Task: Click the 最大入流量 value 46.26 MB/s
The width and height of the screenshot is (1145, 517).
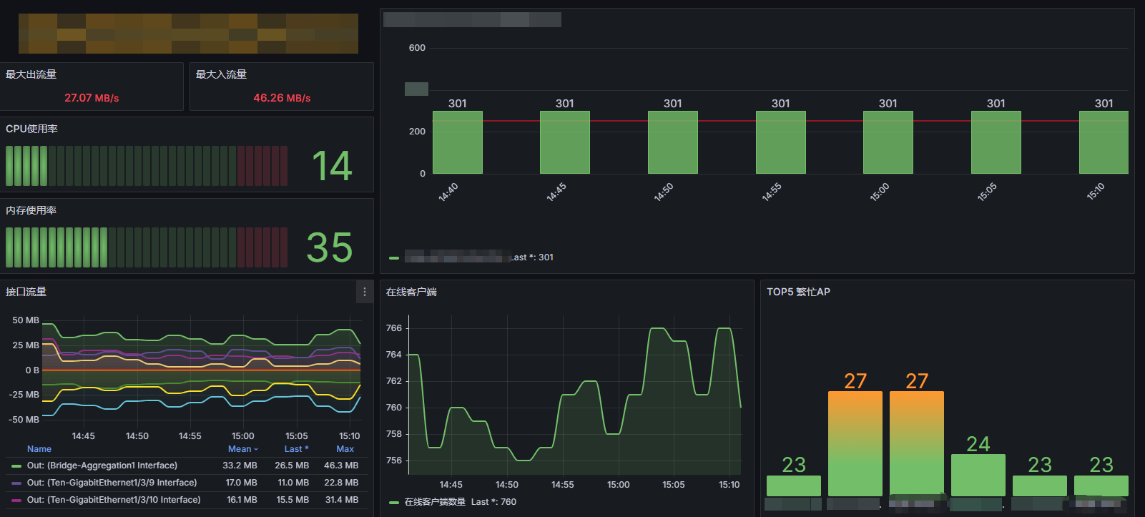Action: 282,98
